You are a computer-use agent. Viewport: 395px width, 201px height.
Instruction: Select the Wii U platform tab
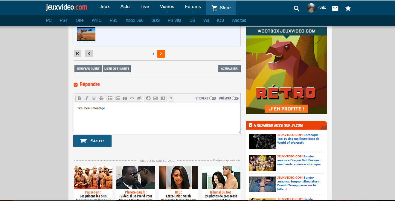(x=97, y=20)
